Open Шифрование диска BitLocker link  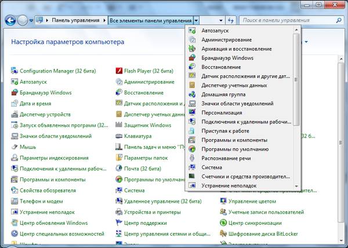263,234
